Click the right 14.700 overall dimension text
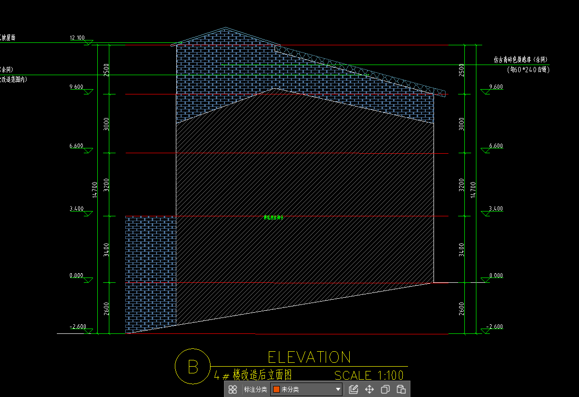 473,189
